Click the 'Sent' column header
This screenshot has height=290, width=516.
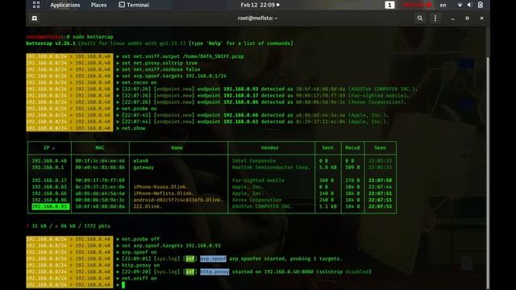point(328,148)
